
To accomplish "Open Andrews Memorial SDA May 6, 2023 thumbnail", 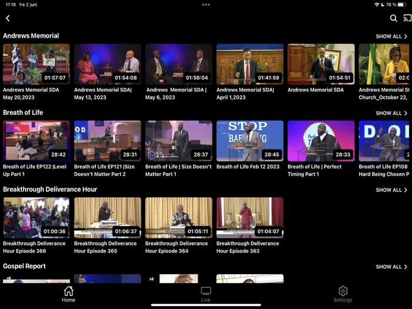I will click(x=179, y=64).
